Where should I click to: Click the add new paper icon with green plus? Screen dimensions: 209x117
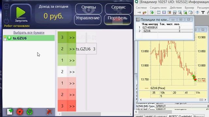(x=10, y=111)
